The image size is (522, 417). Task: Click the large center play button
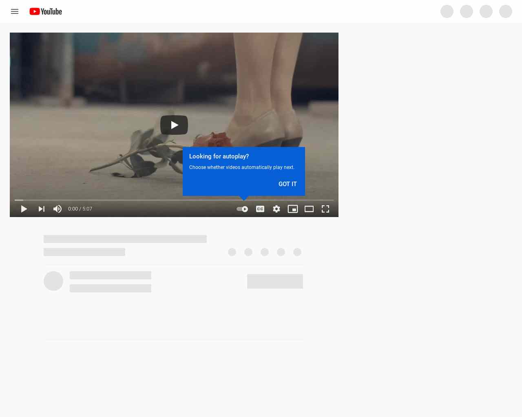[x=174, y=125]
